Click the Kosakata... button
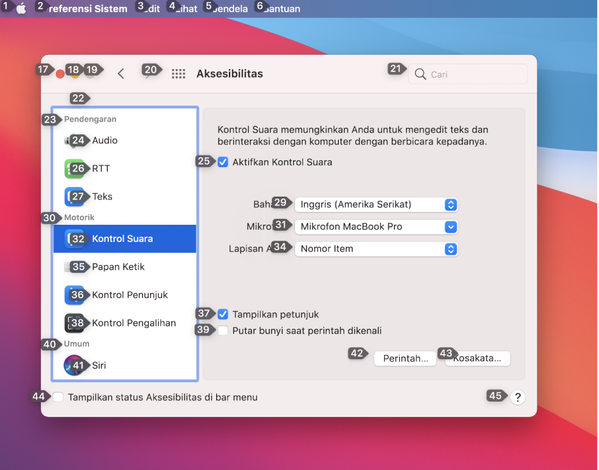This screenshot has width=599, height=470. [478, 359]
